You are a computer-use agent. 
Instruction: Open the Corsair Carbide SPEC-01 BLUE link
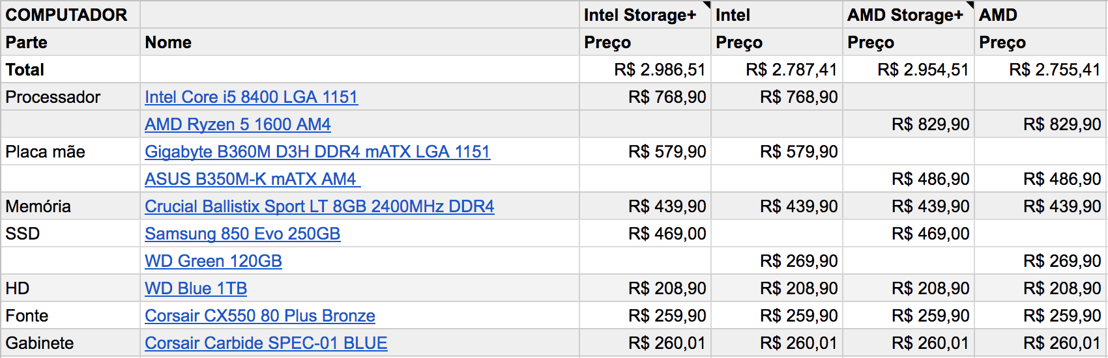pos(266,343)
